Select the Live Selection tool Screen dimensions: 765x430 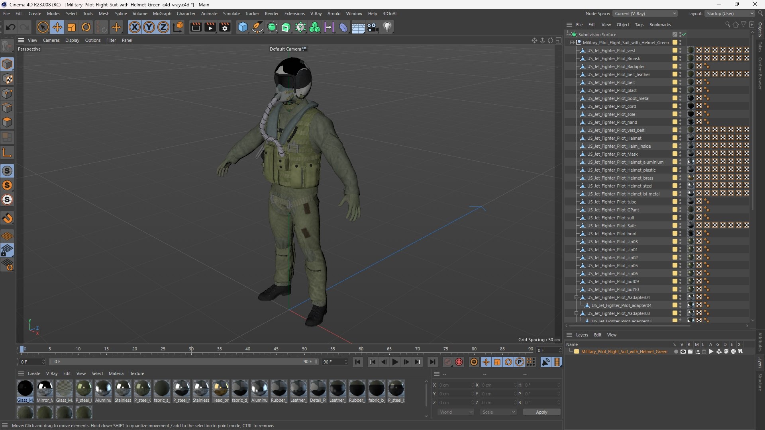pyautogui.click(x=43, y=27)
